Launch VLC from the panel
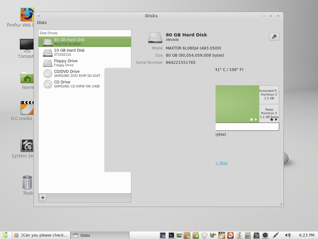 tap(222, 235)
